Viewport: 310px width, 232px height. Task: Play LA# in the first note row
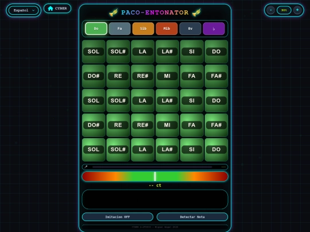click(x=167, y=52)
